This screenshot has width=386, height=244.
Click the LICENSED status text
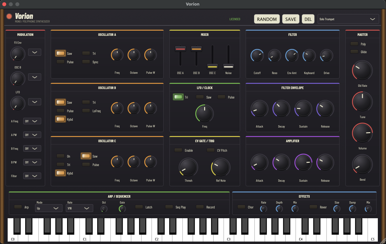pyautogui.click(x=235, y=19)
